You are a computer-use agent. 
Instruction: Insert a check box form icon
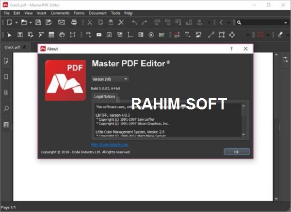(109, 35)
